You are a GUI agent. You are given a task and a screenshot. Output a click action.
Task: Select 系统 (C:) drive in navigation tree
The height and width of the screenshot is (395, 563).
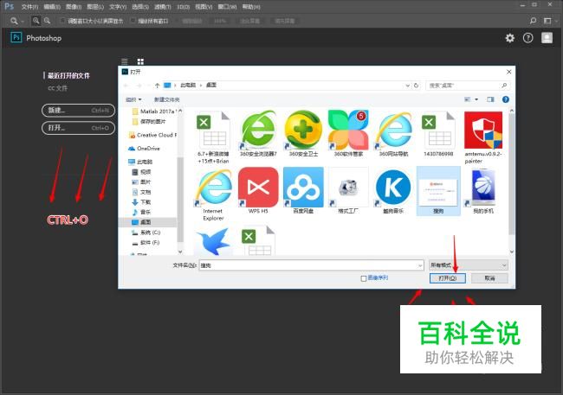point(146,233)
